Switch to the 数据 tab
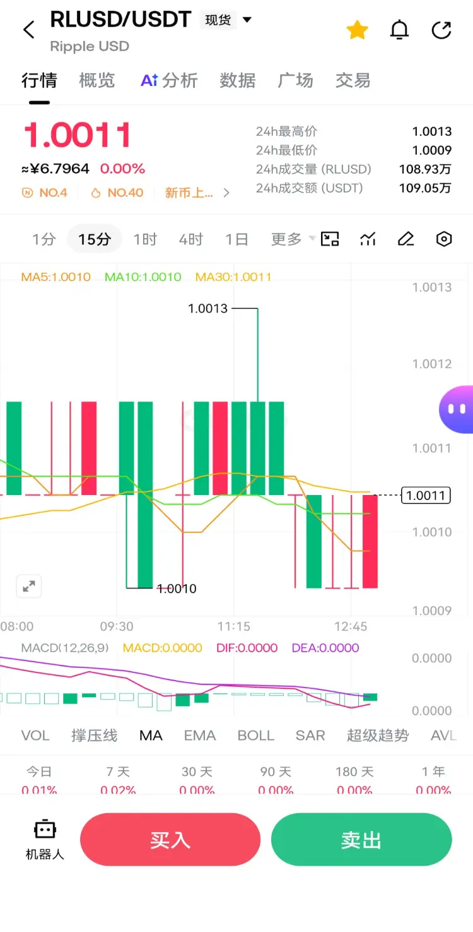The height and width of the screenshot is (932, 473). pyautogui.click(x=238, y=80)
